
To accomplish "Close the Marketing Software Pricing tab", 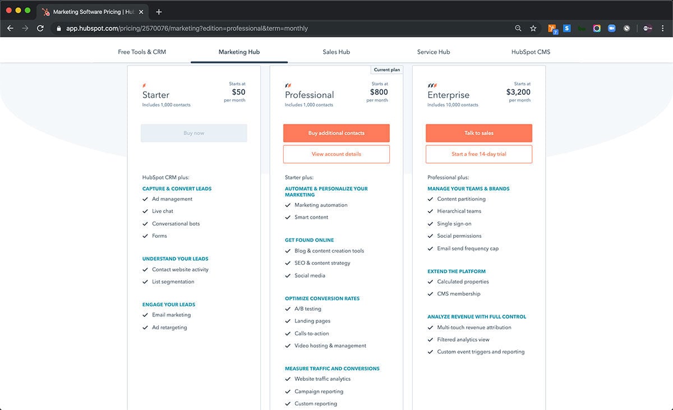I will 141,12.
